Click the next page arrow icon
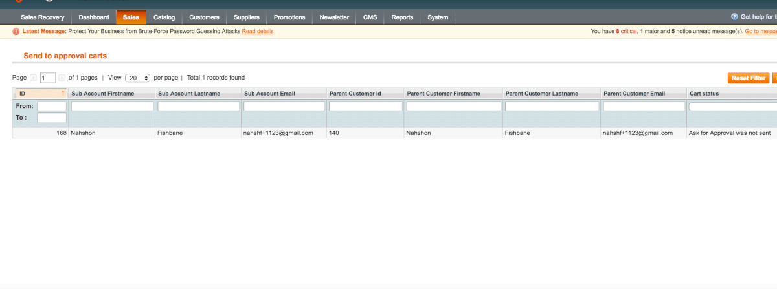 point(62,78)
